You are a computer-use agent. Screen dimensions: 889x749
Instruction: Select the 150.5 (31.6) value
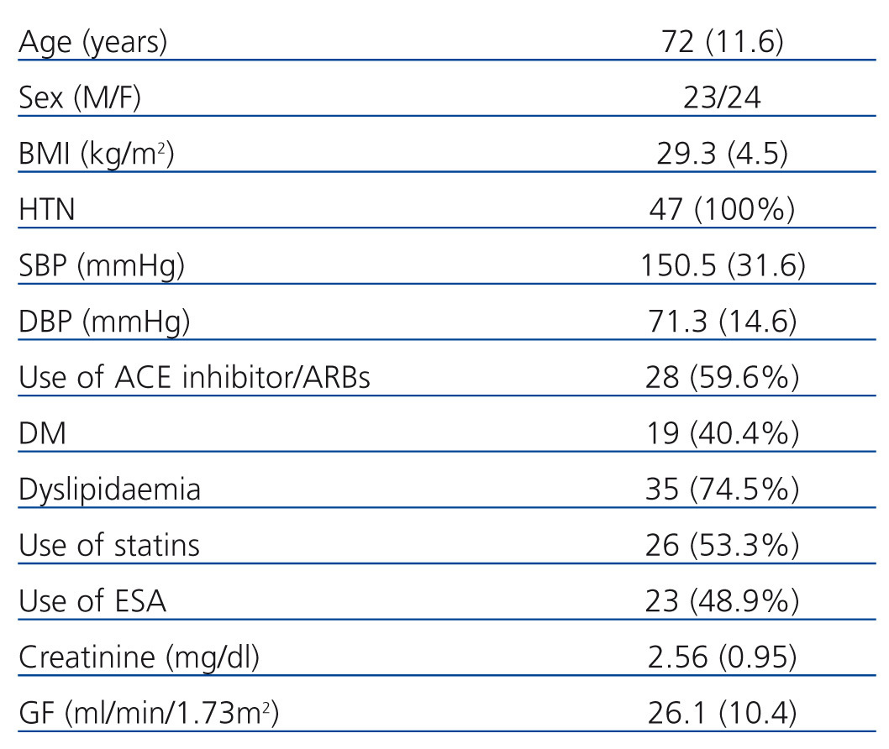coord(723,265)
